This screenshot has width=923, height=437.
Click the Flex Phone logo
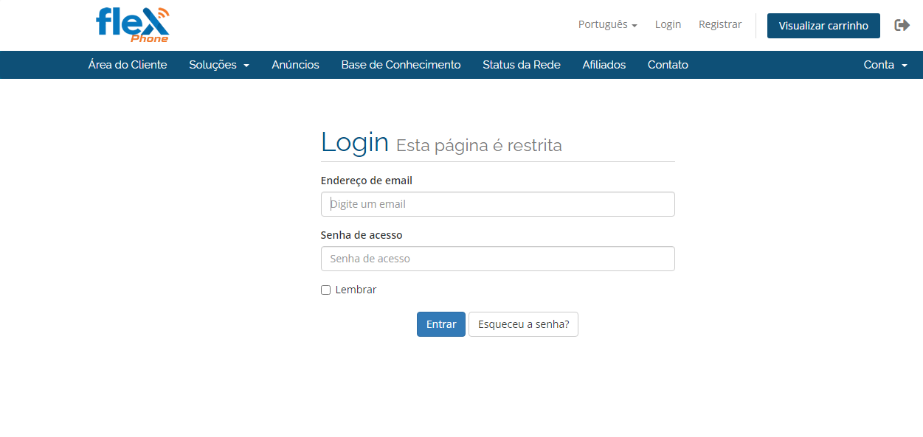point(133,25)
